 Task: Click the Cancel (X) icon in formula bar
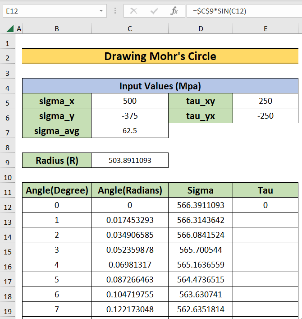tap(133, 11)
